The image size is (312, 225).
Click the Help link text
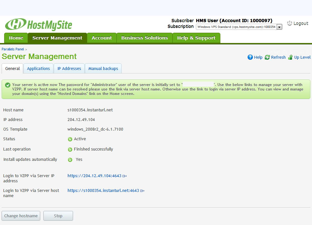coord(258,57)
